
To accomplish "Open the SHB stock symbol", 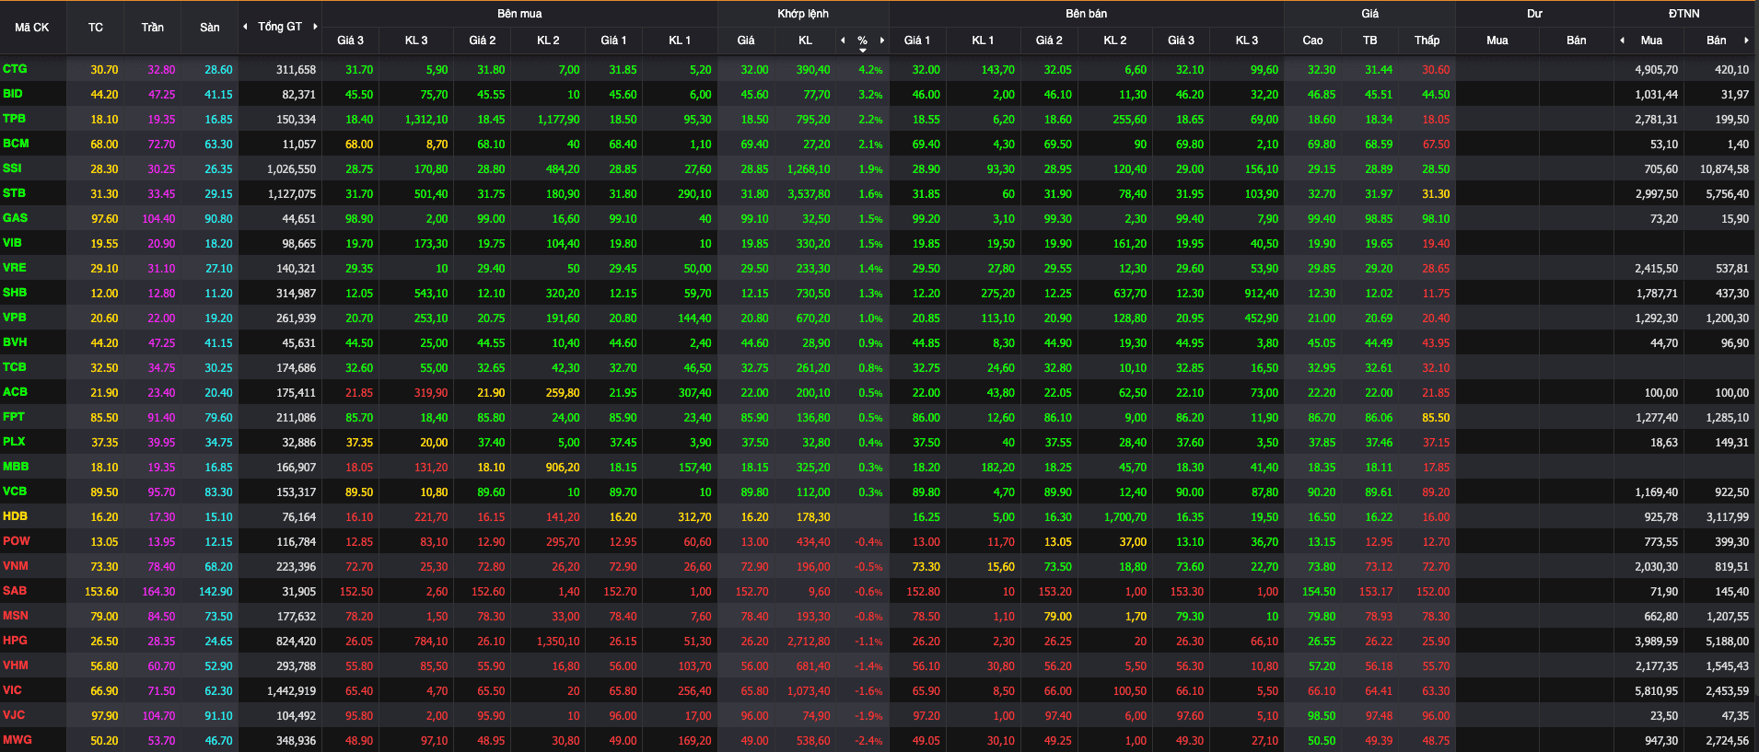I will (15, 293).
